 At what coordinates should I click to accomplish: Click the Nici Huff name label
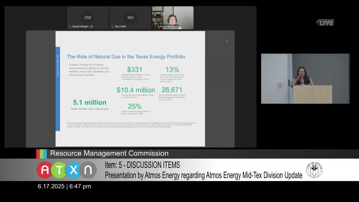120,27
